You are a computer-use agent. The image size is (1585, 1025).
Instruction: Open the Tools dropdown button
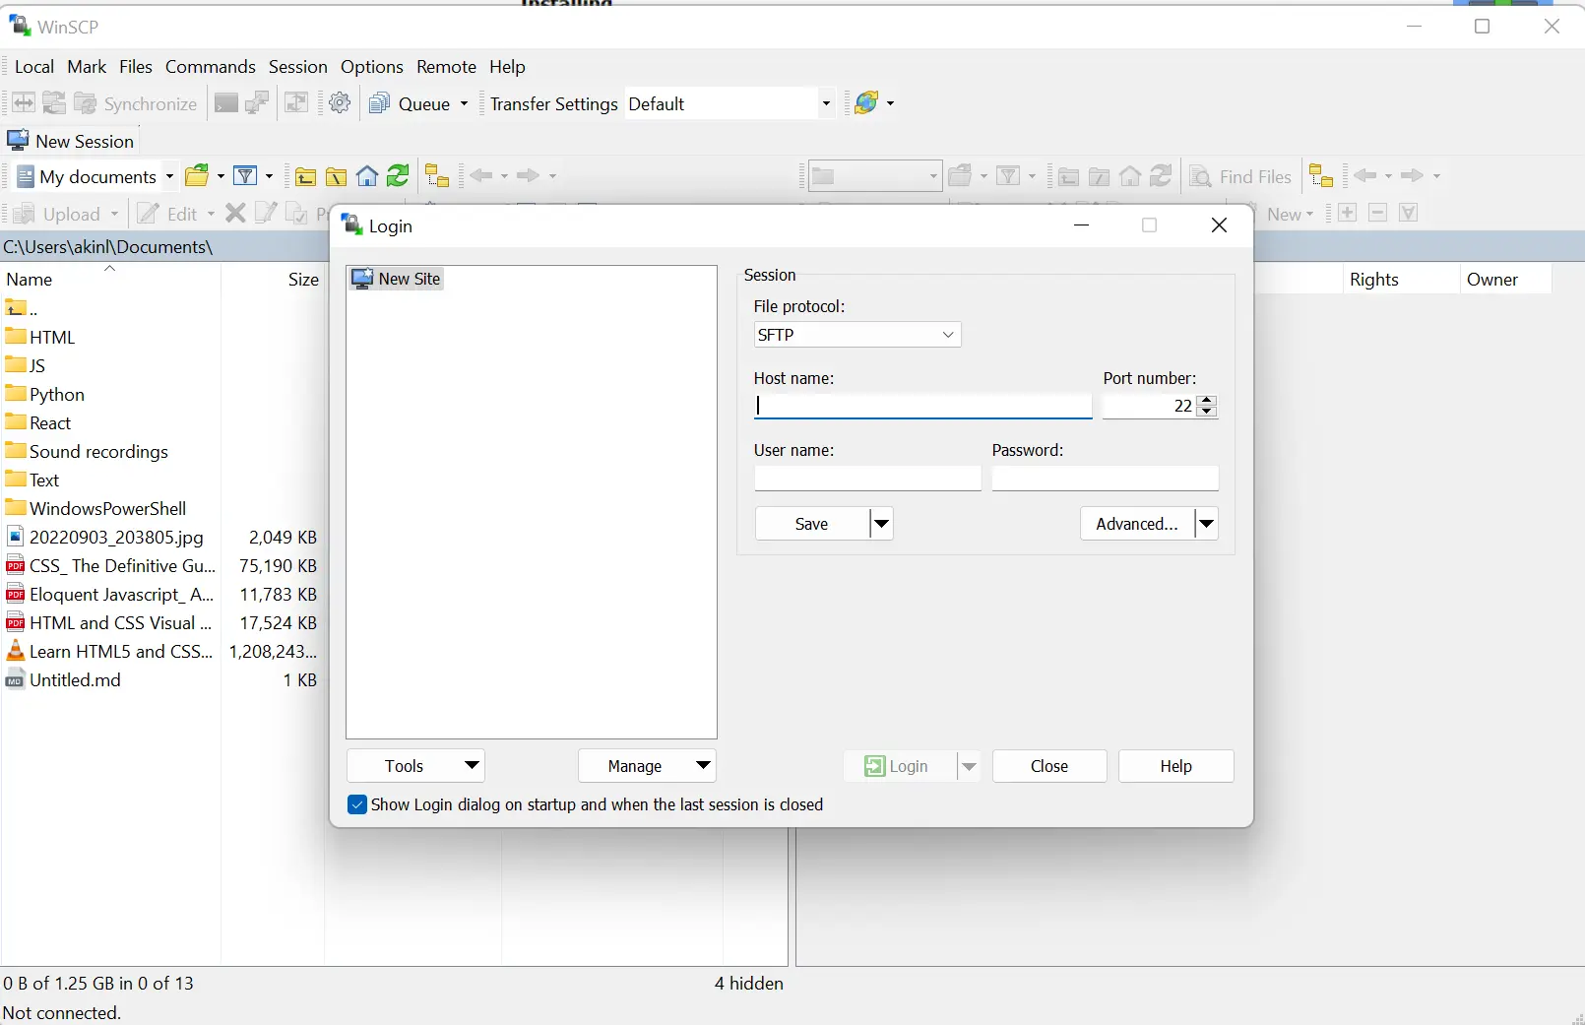tap(415, 766)
